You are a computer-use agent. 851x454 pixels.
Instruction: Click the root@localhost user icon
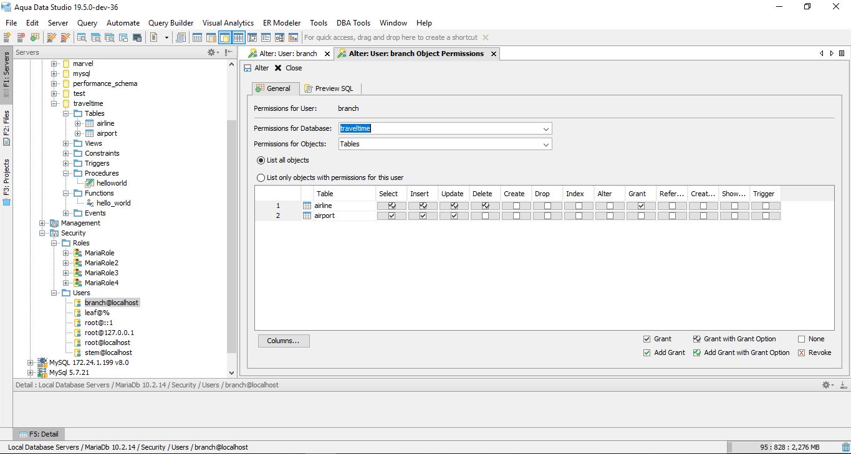coord(78,343)
